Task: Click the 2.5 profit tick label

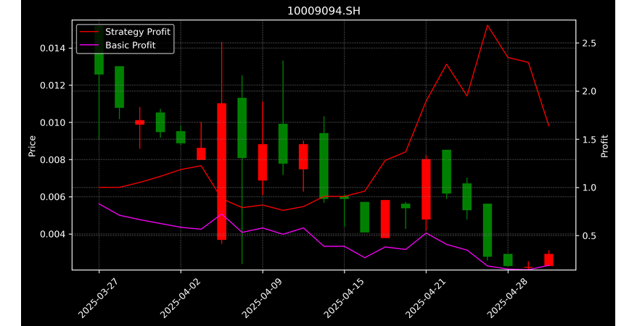Action: [588, 43]
